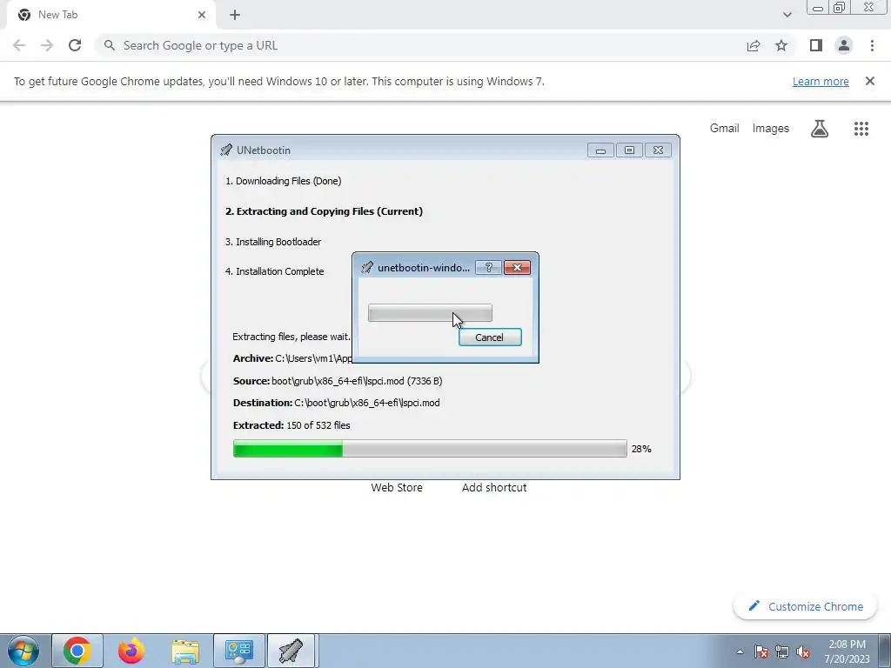
Task: Focus the Chrome address bar
Action: (x=420, y=45)
